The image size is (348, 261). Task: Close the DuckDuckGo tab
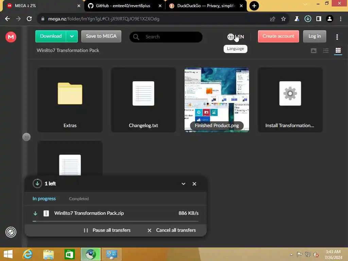pos(241,6)
